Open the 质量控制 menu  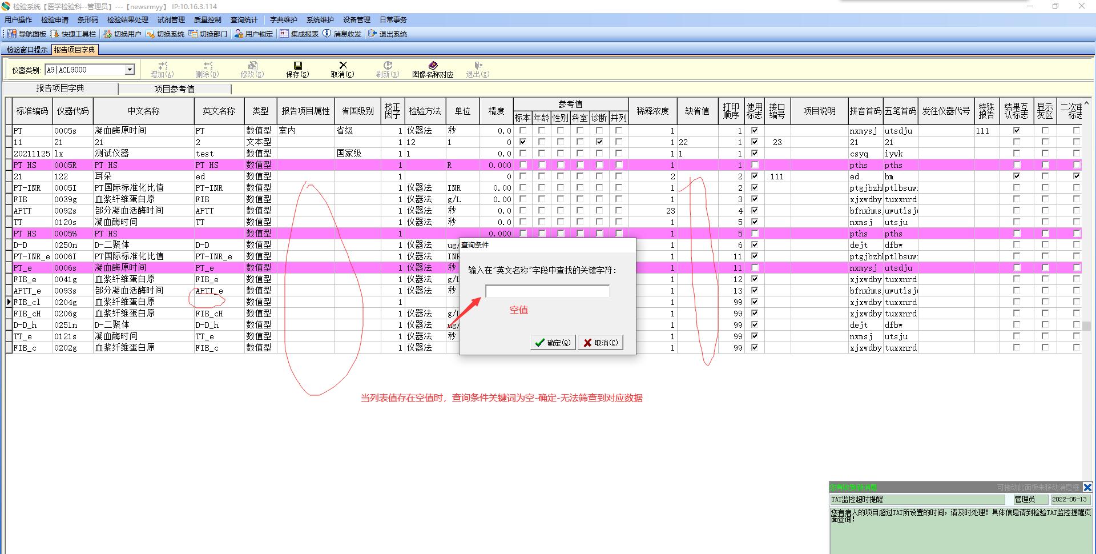point(208,20)
